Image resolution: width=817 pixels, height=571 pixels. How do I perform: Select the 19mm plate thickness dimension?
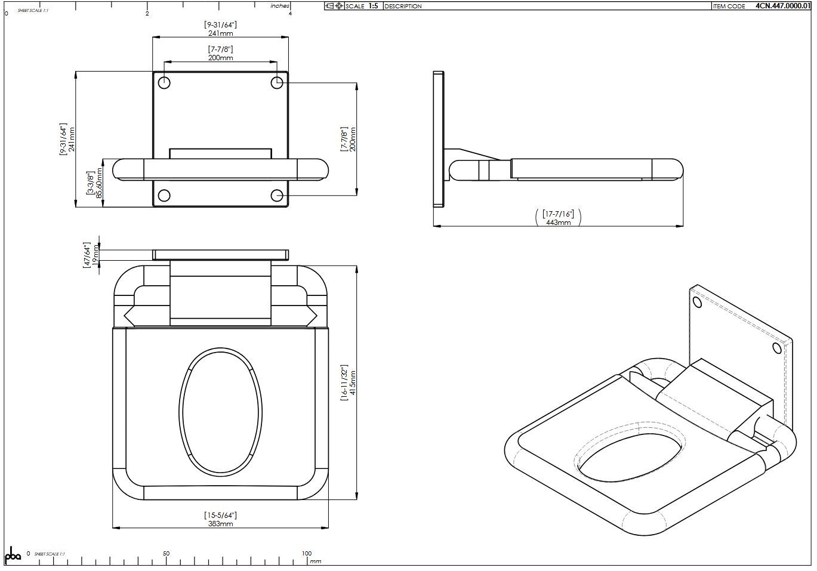pyautogui.click(x=95, y=255)
